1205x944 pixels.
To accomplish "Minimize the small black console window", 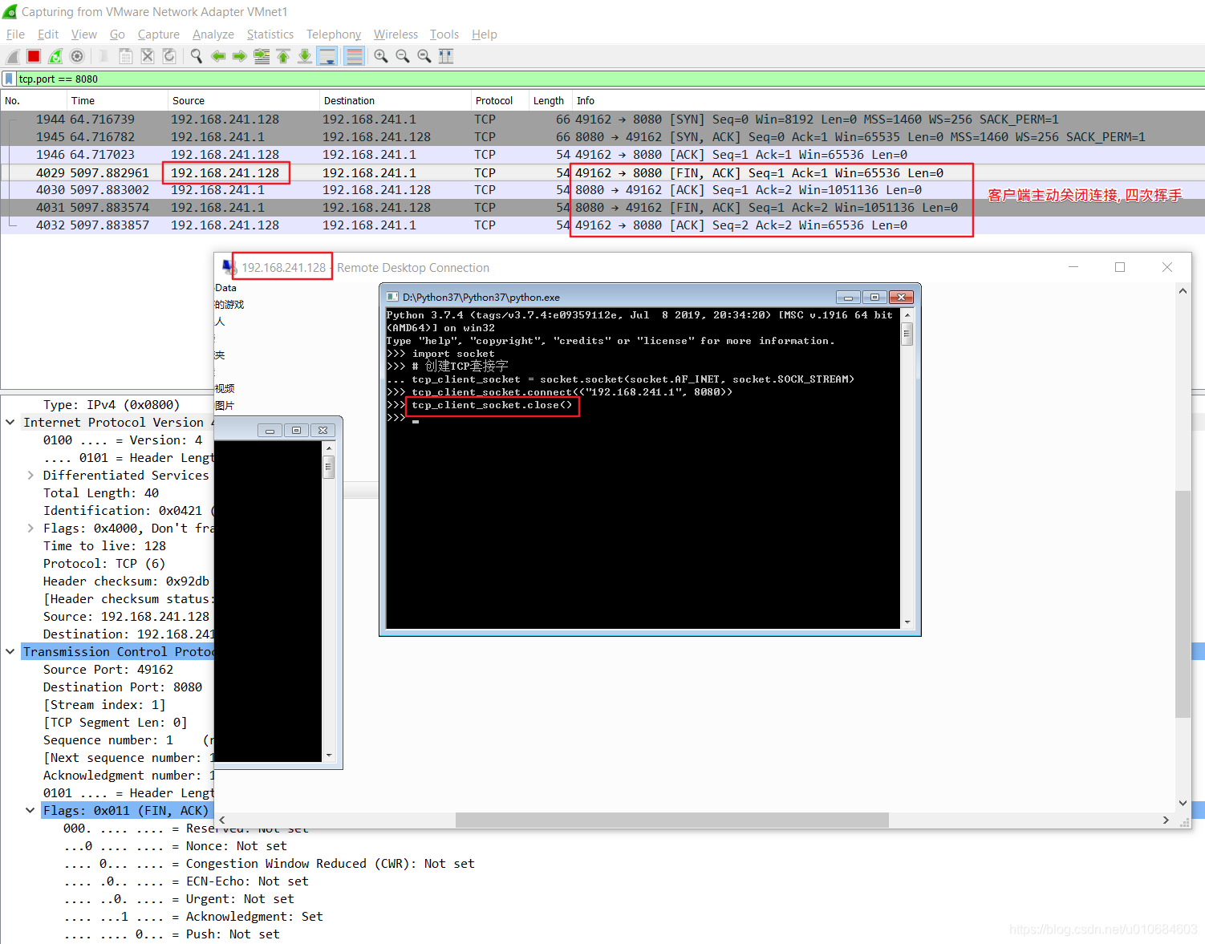I will (x=270, y=431).
